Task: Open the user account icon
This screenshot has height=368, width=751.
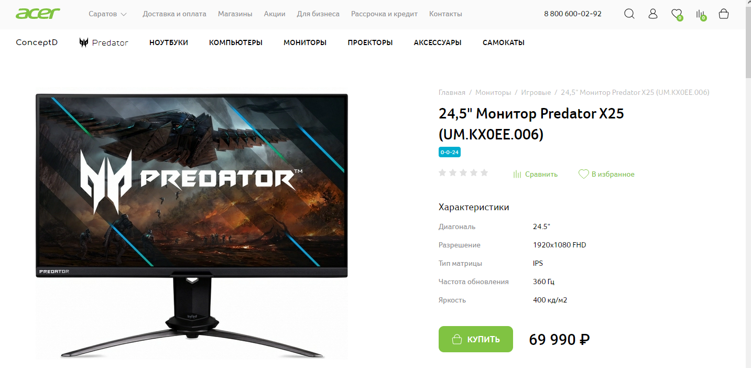Action: click(652, 14)
